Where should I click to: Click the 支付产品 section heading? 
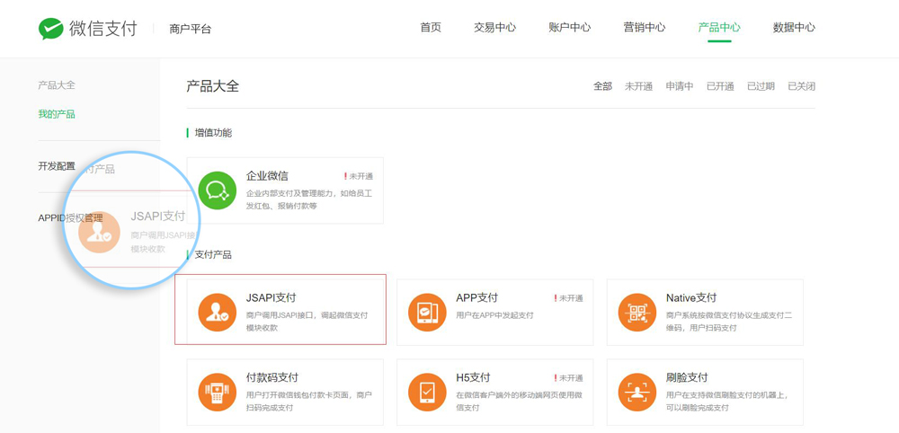(213, 255)
